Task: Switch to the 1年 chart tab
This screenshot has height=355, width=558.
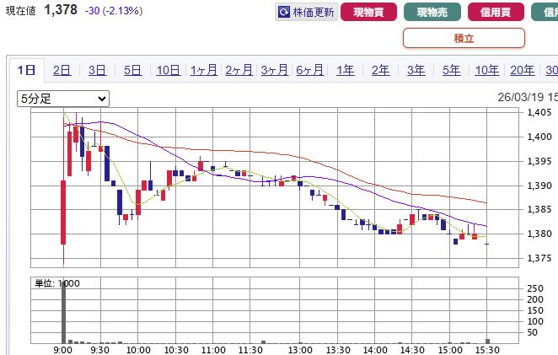Action: 346,70
